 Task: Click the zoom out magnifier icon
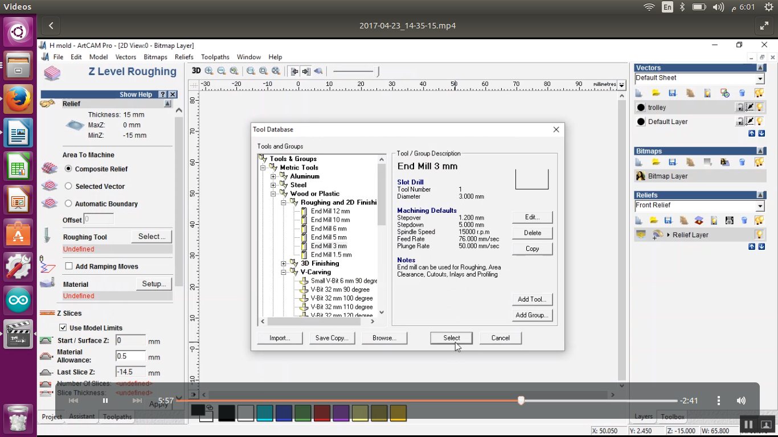point(222,71)
